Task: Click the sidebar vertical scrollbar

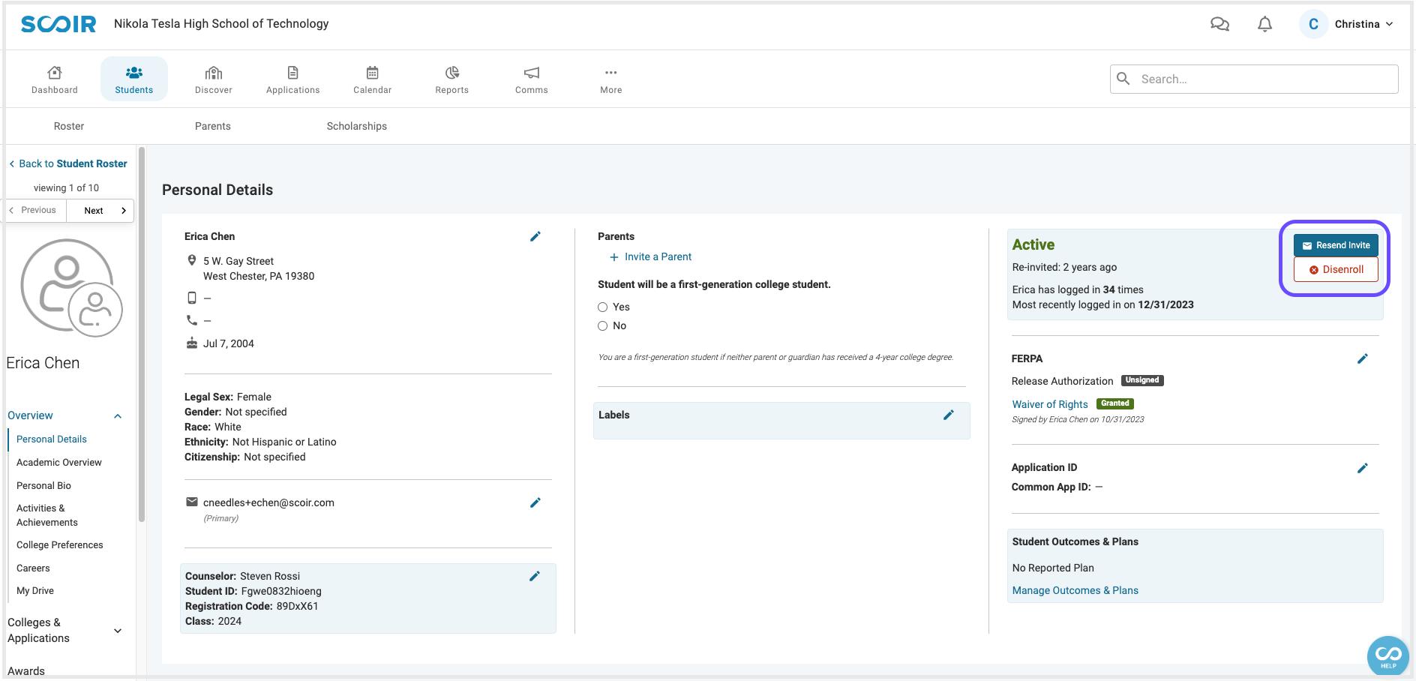Action: (142, 335)
